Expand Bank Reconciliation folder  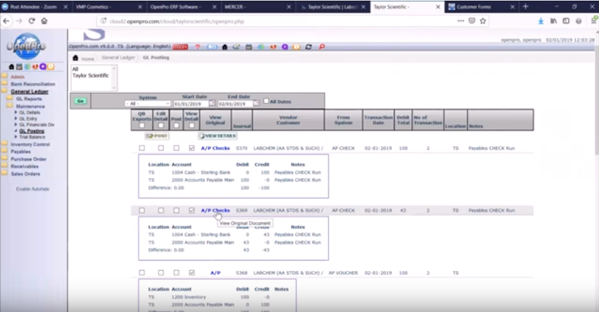click(4, 84)
